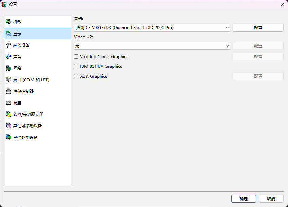Click the 网络 network icon

8,68
